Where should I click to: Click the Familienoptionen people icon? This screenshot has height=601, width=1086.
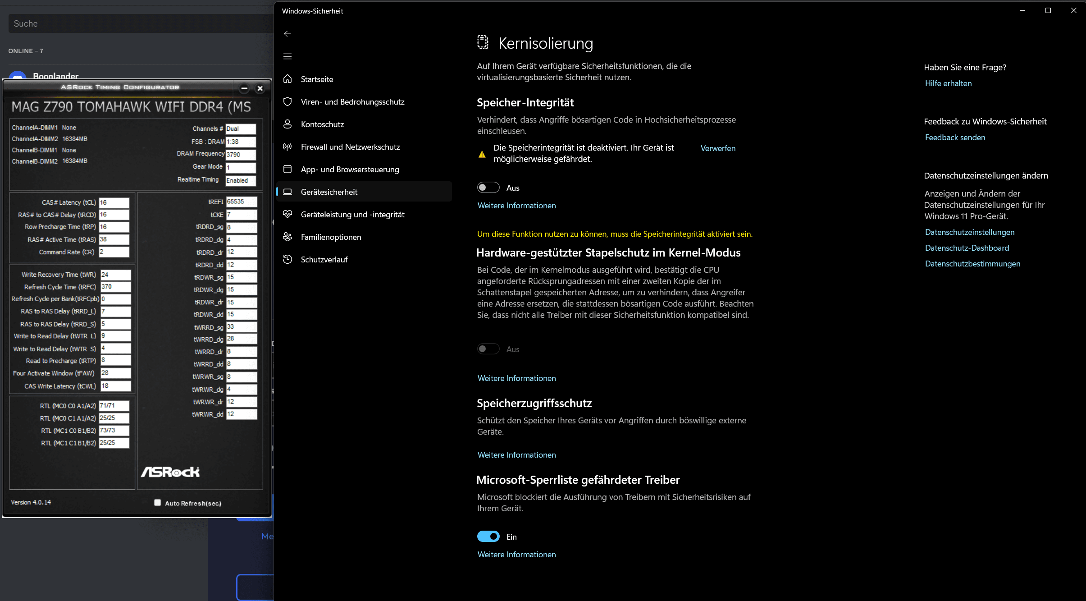coord(287,237)
